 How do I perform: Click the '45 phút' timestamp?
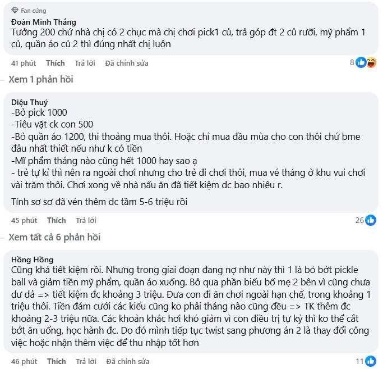tap(24, 220)
